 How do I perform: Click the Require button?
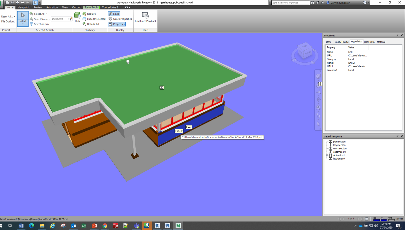[89, 14]
